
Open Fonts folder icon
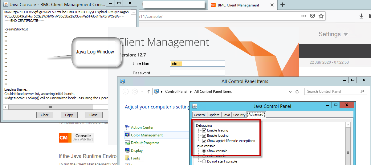(127, 158)
